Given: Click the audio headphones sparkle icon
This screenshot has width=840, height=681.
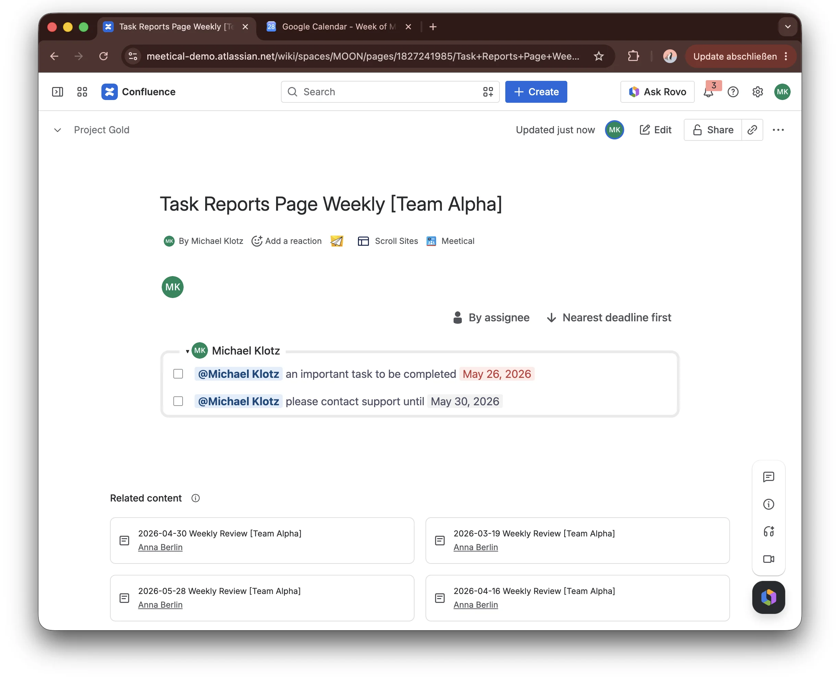Looking at the screenshot, I should pyautogui.click(x=768, y=532).
